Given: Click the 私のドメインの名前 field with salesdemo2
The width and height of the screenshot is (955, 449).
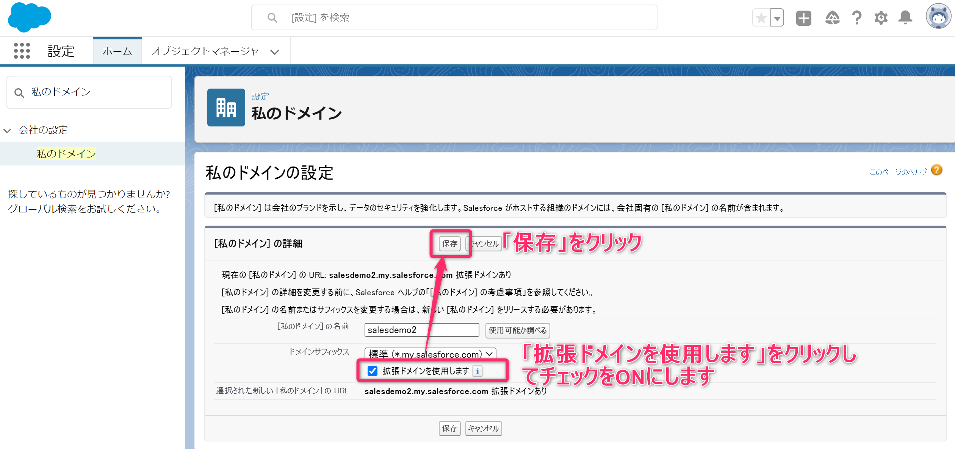Looking at the screenshot, I should pyautogui.click(x=422, y=330).
